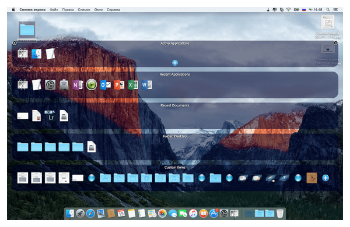Launch Excel from Recent Applications
The width and height of the screenshot is (350, 227).
tap(133, 85)
